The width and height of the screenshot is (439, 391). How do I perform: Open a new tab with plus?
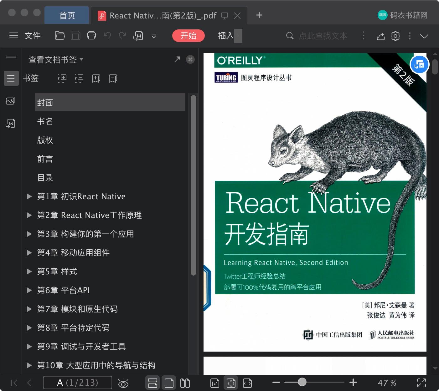pyautogui.click(x=259, y=15)
